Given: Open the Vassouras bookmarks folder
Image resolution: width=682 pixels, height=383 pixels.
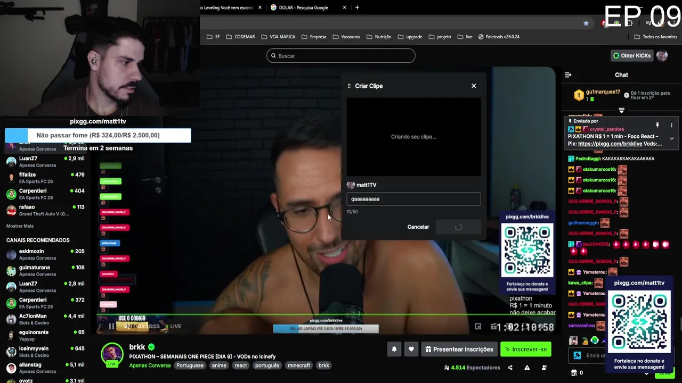Looking at the screenshot, I should point(346,37).
